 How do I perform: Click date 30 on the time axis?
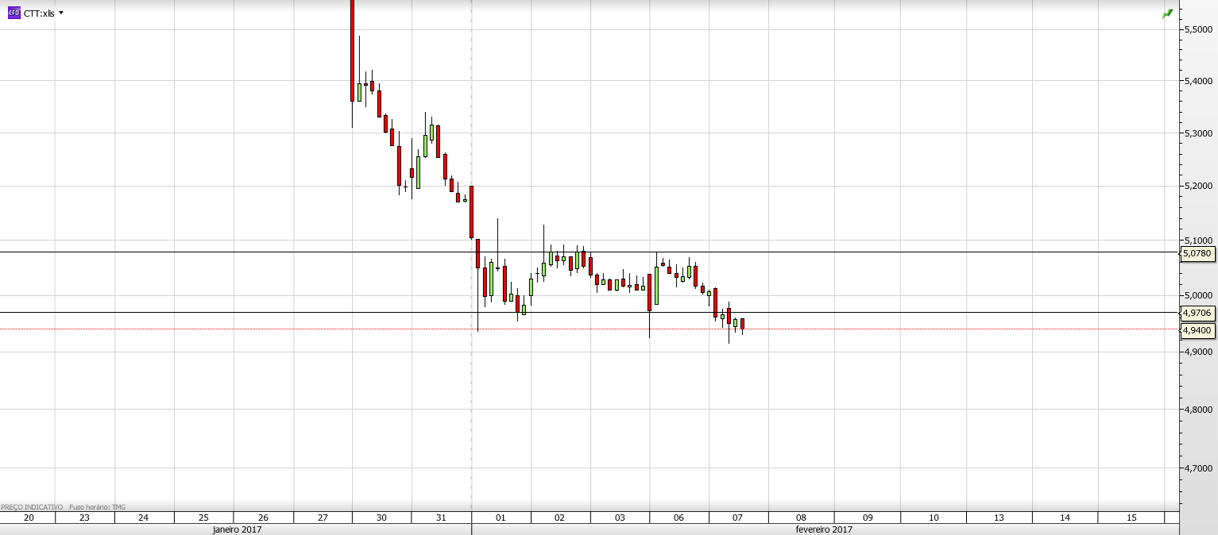(381, 518)
